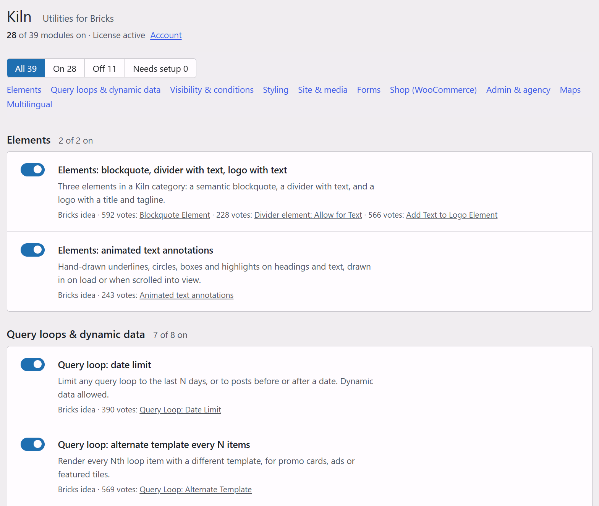Show only modules that are On 28

pyautogui.click(x=65, y=68)
